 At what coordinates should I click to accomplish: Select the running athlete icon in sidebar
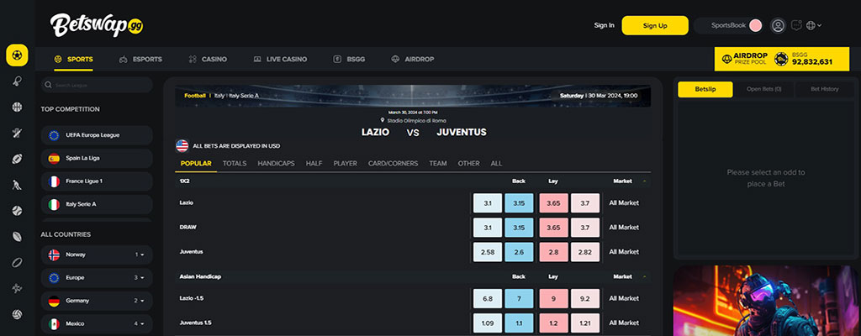tap(17, 289)
